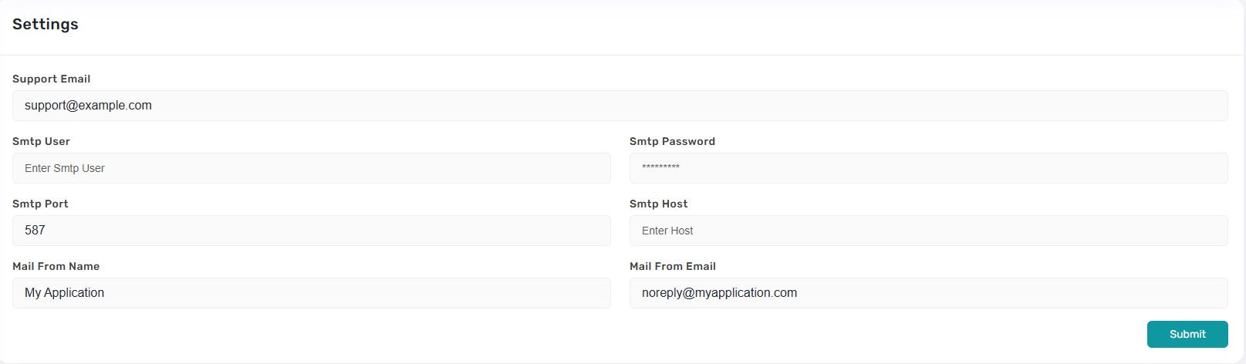The image size is (1246, 364).
Task: Click the 'My Application' text value
Action: tap(64, 293)
